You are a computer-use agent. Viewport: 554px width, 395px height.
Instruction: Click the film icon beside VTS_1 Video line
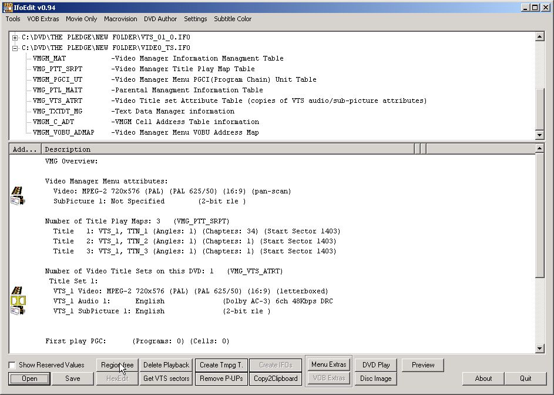17,291
